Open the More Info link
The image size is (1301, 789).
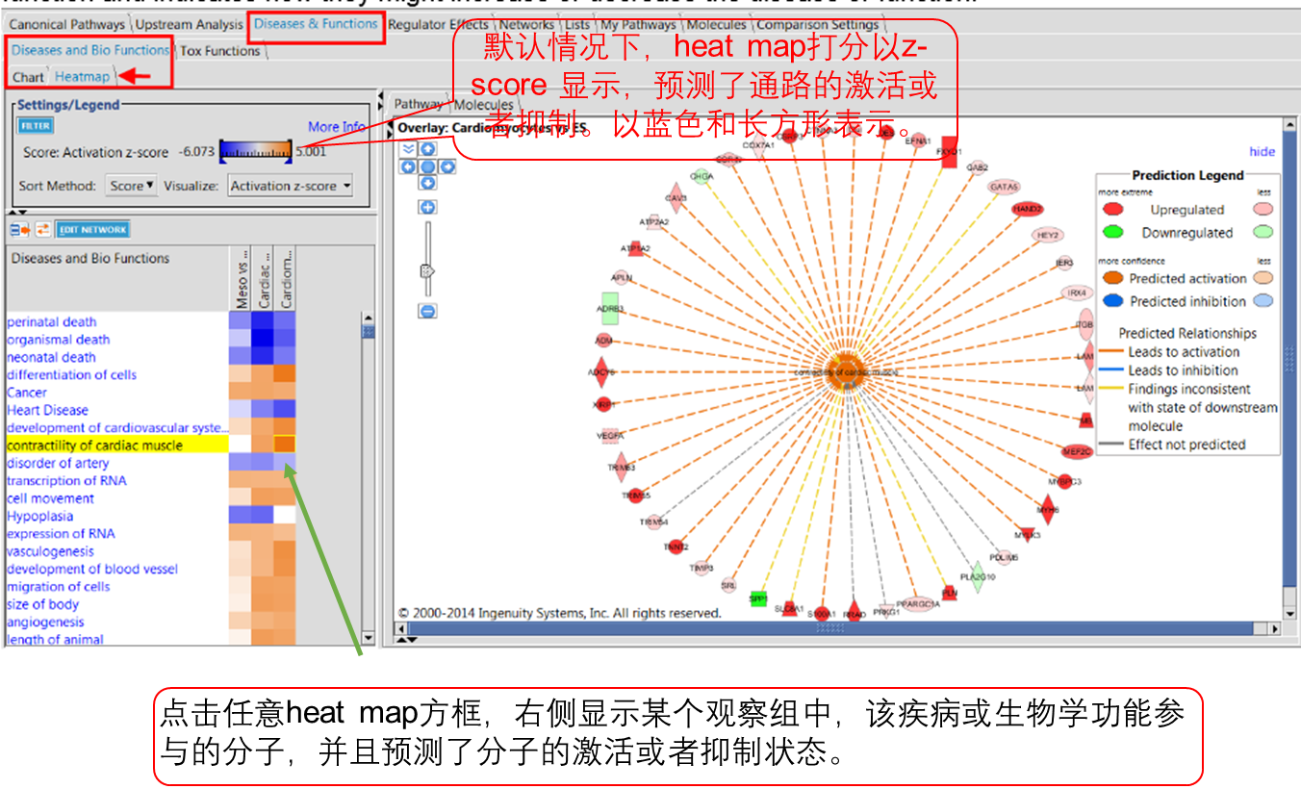[337, 127]
